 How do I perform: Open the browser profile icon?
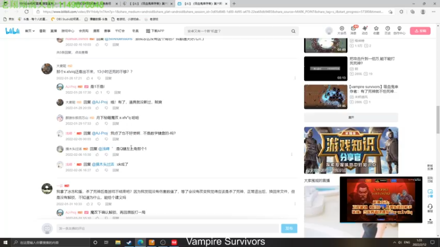[x=423, y=12]
